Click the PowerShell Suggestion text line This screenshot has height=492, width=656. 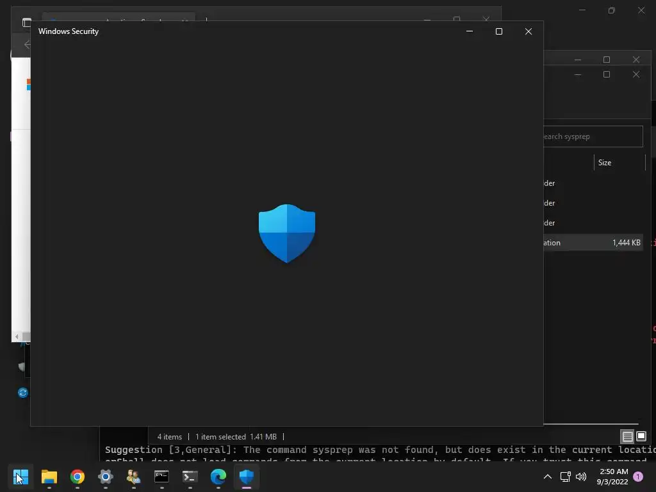click(381, 450)
